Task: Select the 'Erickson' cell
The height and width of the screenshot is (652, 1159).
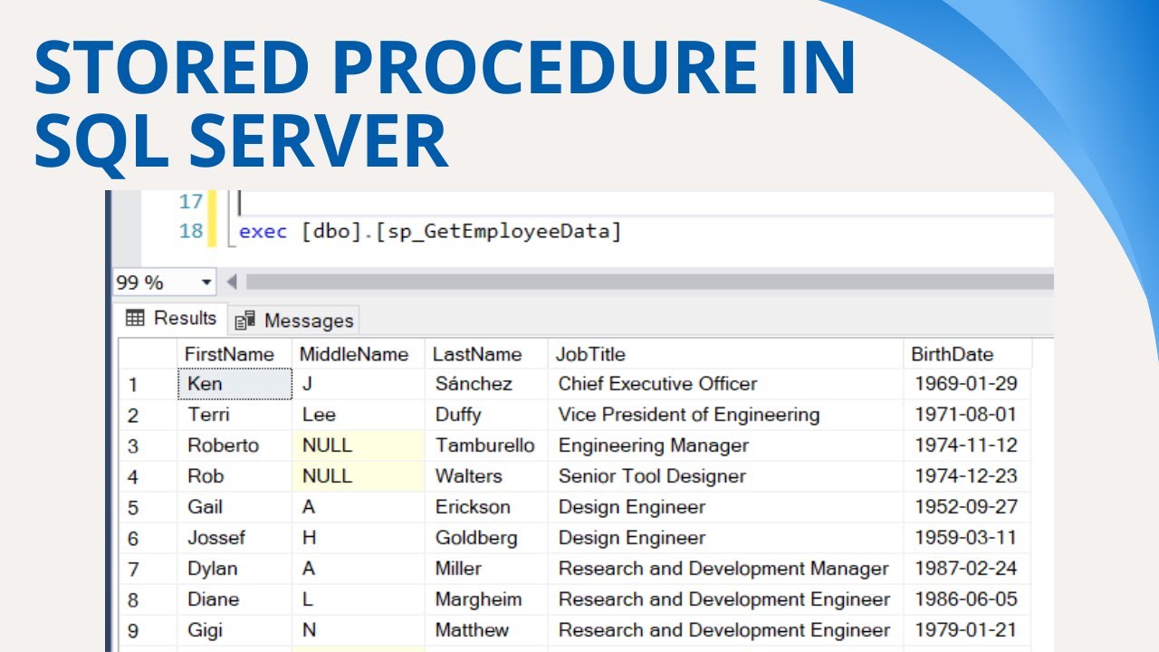Action: (486, 507)
